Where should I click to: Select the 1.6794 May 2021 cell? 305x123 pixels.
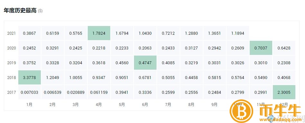point(122,33)
